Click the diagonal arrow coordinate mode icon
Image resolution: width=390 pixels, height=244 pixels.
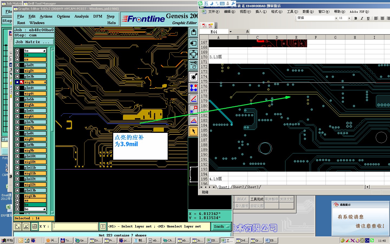point(18,226)
